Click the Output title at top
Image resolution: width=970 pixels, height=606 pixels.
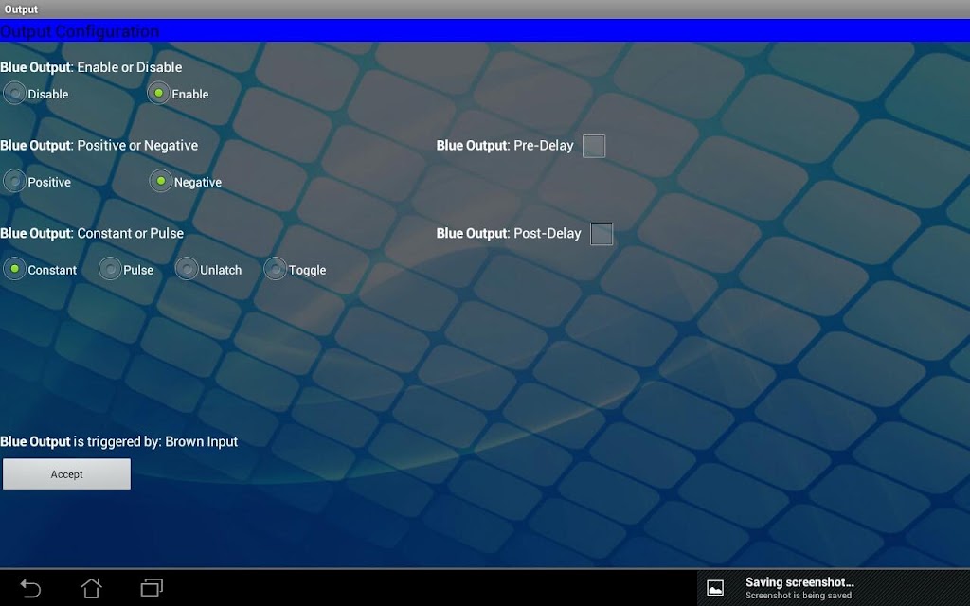(21, 9)
